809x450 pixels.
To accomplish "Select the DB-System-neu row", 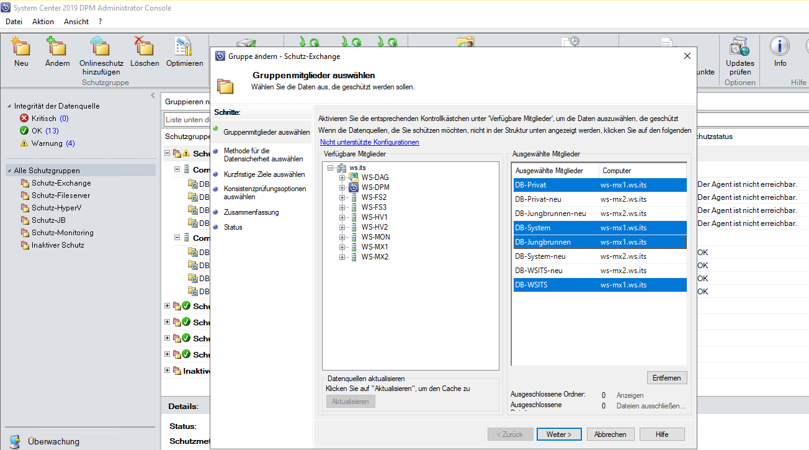I will 599,256.
